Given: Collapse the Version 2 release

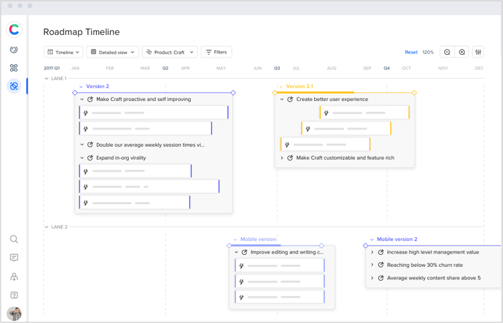Looking at the screenshot, I should [81, 87].
